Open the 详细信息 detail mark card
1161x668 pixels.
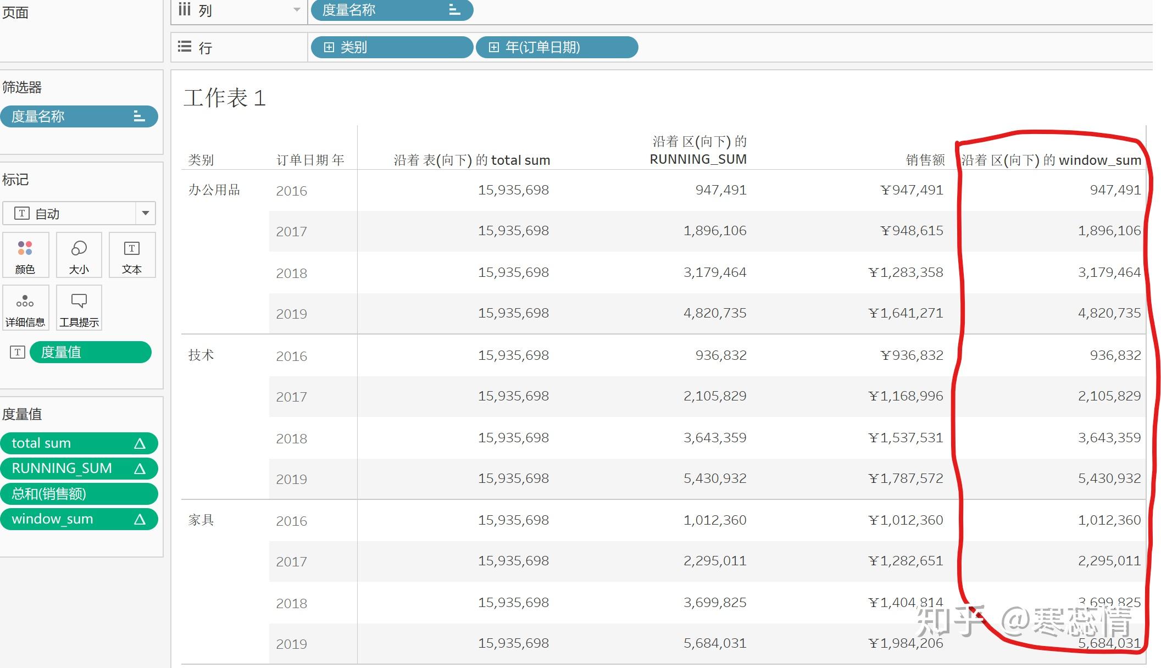pyautogui.click(x=25, y=308)
